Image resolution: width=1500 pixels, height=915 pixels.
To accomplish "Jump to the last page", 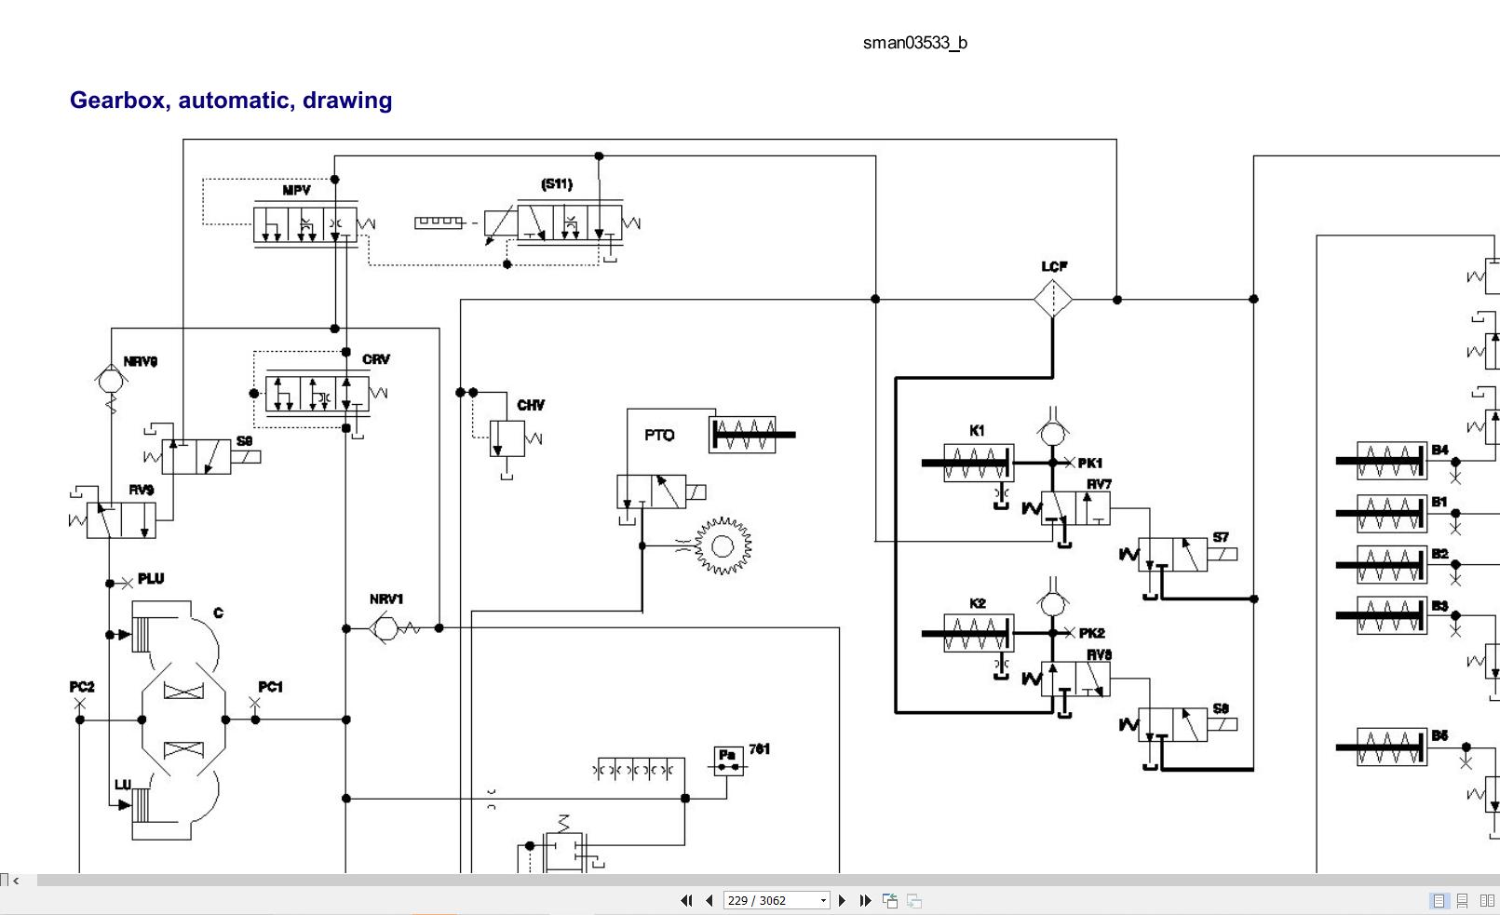I will pyautogui.click(x=865, y=900).
